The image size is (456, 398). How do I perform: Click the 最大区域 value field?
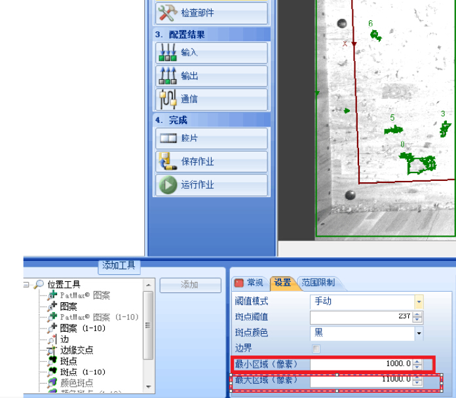coord(360,380)
